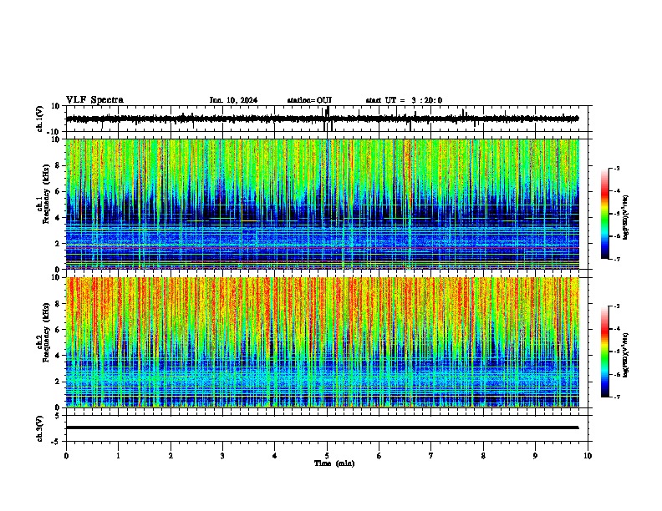
Task: Click the "4" tick on ch.2 frequency axis
Action: pyautogui.click(x=58, y=356)
